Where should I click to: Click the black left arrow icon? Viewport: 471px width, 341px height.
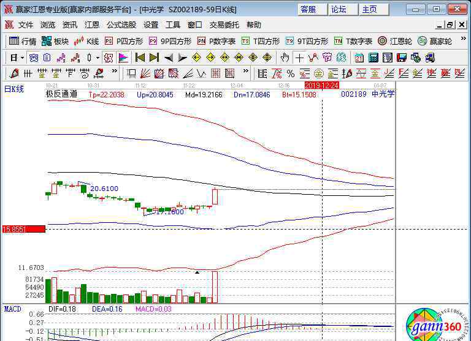(168, 58)
